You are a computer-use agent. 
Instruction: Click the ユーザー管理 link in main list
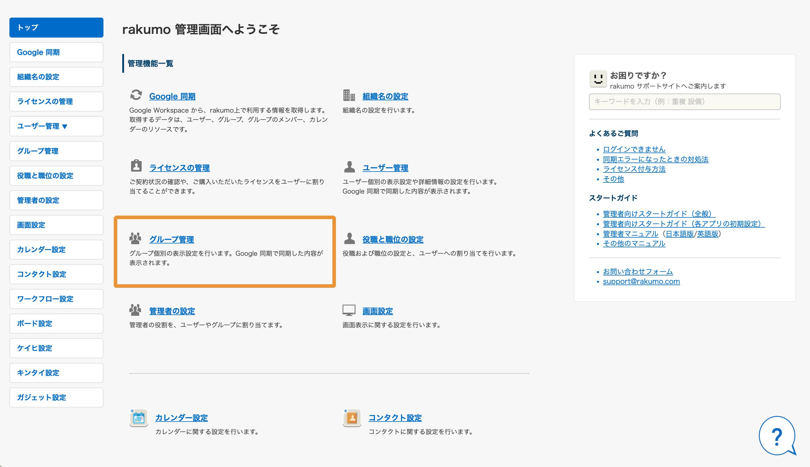pyautogui.click(x=385, y=168)
